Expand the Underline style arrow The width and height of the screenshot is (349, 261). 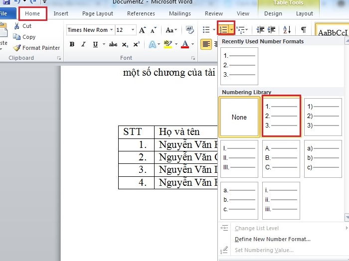[104, 44]
